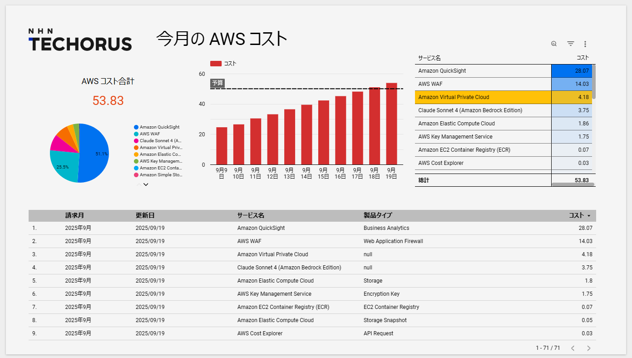The image size is (632, 358).
Task: Click the vertical scrollbar of the right table
Action: point(594,82)
